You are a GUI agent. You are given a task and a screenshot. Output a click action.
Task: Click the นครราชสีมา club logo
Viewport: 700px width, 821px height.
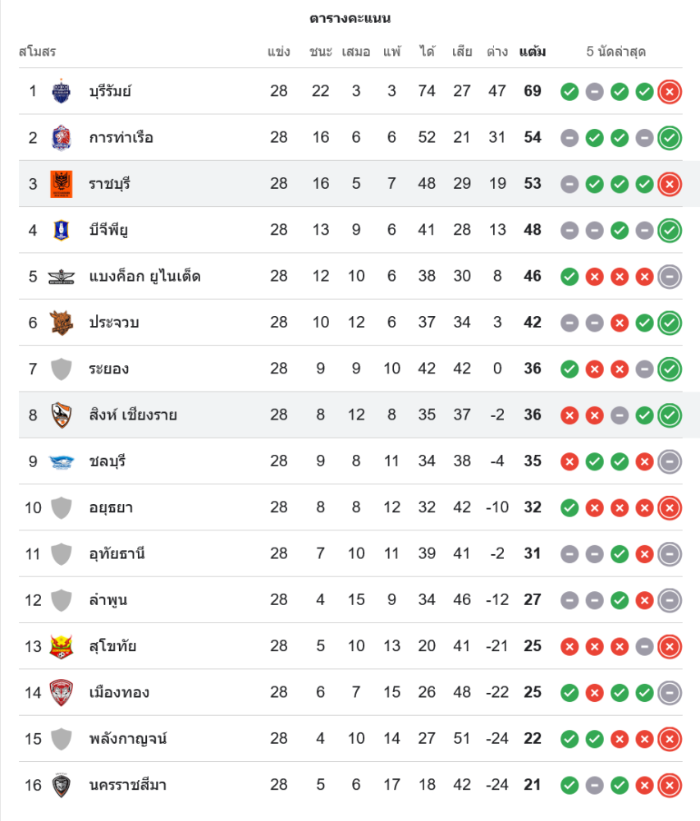(62, 785)
